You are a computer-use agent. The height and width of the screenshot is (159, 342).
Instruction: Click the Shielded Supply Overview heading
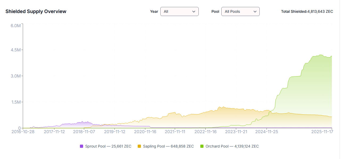pos(36,11)
